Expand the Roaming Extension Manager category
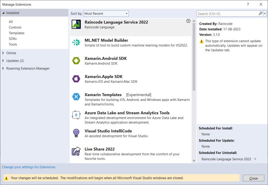Viewport: 268px width, 185px height. coord(3,68)
